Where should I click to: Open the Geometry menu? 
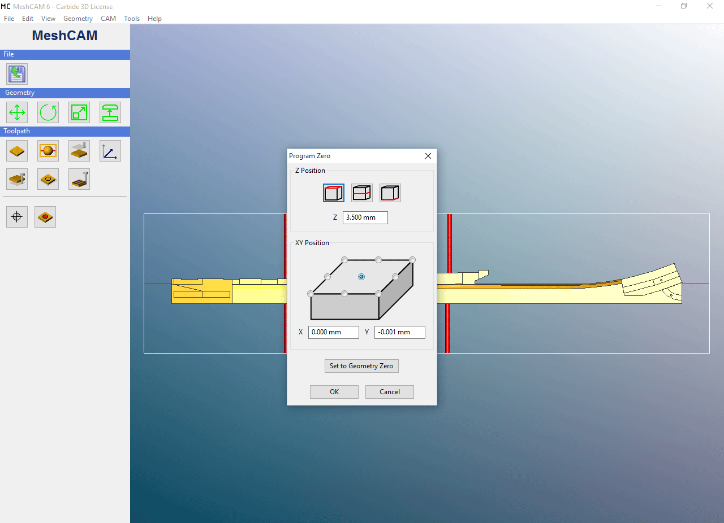tap(78, 19)
